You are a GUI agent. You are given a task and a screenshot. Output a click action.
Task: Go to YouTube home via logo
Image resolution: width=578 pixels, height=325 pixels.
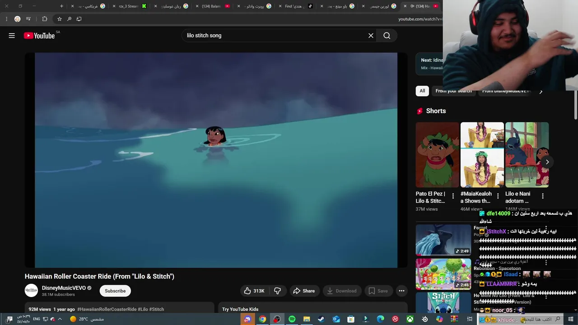(39, 36)
